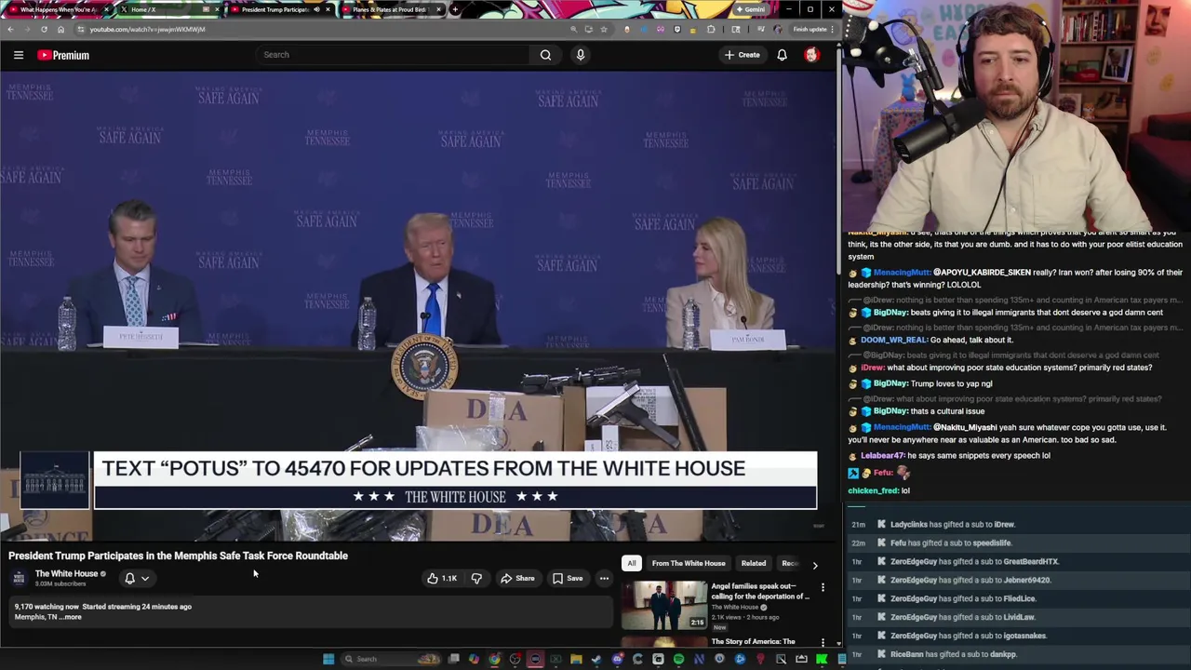The width and height of the screenshot is (1191, 670).
Task: Zoom the page via address bar magnifier
Action: (x=573, y=29)
